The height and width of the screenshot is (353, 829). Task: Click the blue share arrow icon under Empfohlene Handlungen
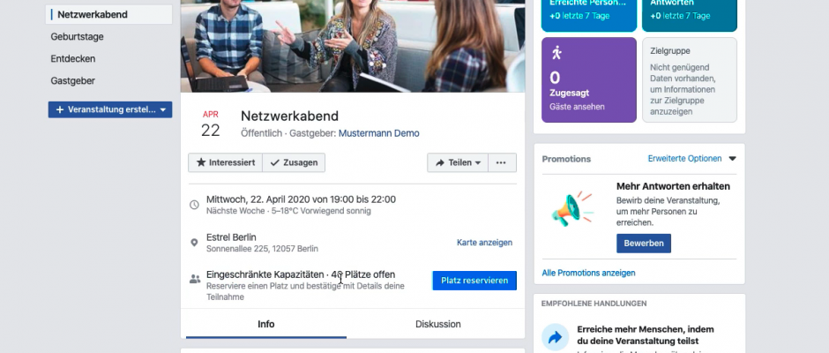click(x=556, y=336)
